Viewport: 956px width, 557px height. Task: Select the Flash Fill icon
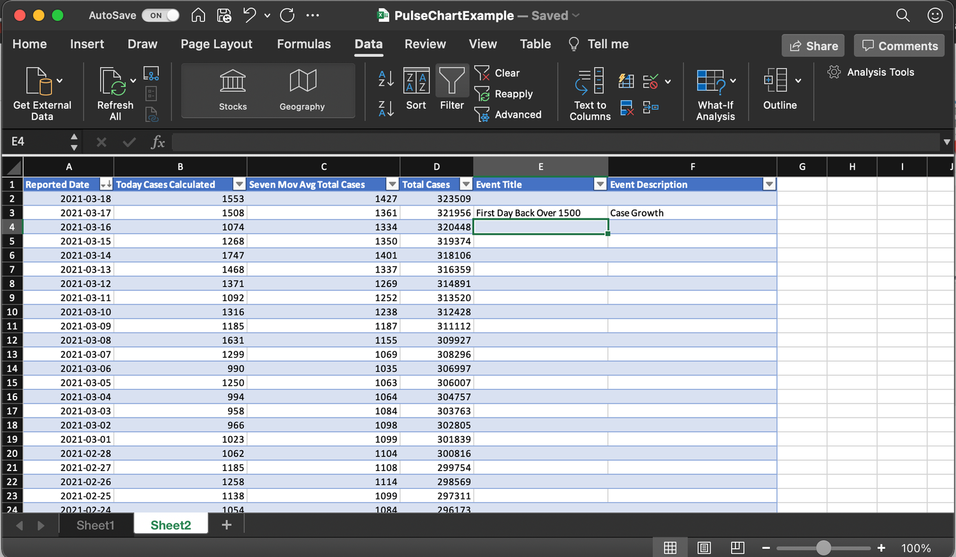626,81
